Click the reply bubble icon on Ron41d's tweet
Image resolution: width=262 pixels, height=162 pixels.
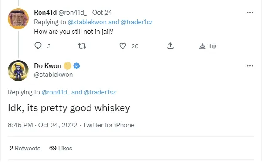(38, 45)
